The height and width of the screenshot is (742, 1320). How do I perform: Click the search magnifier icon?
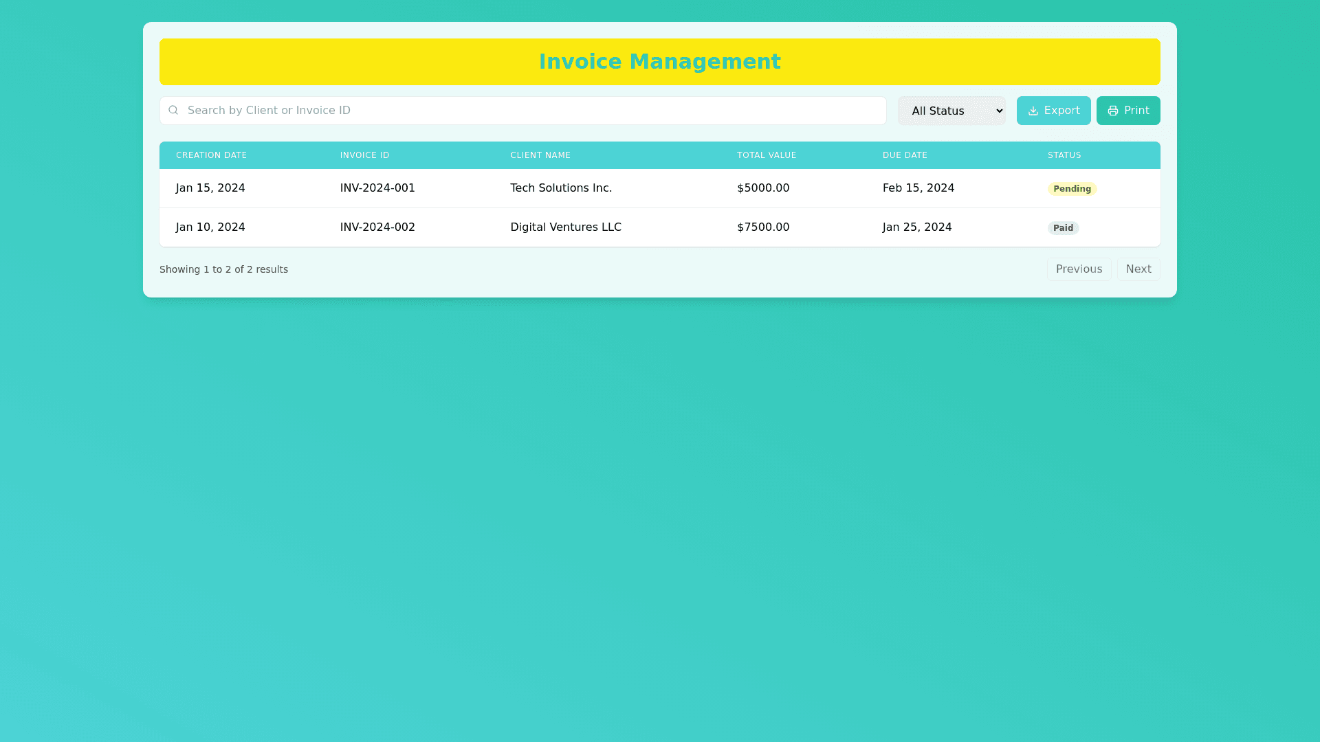pyautogui.click(x=173, y=110)
